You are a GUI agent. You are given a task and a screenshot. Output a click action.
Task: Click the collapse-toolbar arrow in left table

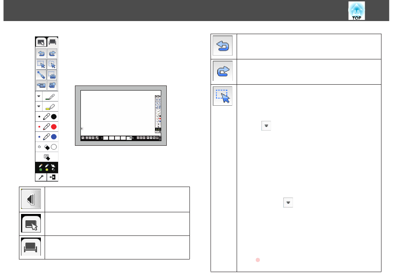coord(31,199)
